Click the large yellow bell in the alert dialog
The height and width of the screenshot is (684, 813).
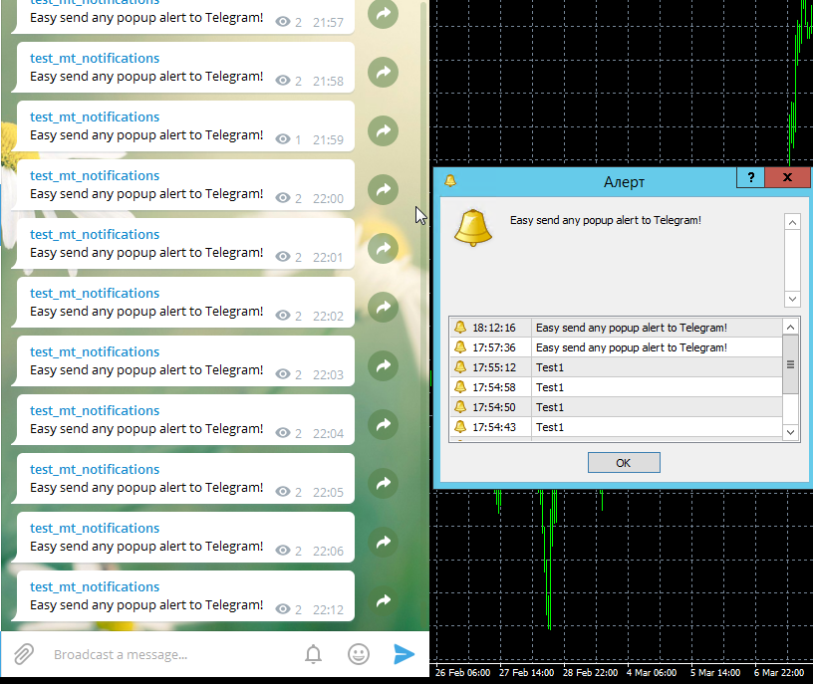click(x=472, y=228)
